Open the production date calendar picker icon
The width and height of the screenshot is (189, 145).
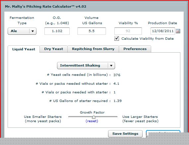click(178, 31)
